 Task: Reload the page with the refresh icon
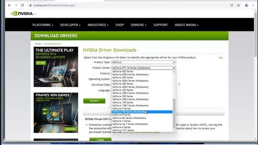23,5
